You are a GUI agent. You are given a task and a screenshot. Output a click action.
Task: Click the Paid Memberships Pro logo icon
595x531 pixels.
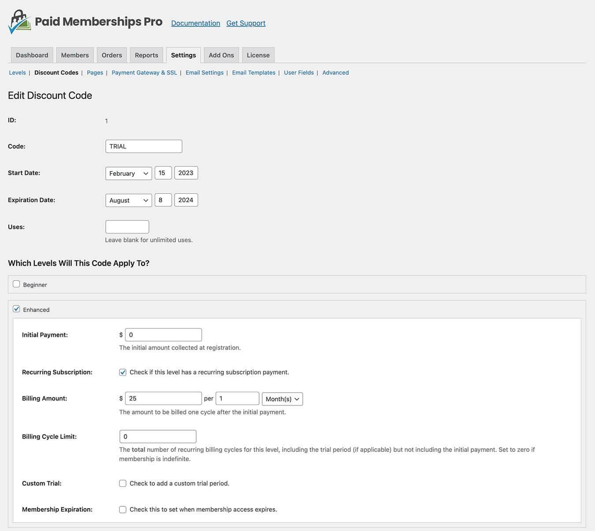click(x=20, y=22)
